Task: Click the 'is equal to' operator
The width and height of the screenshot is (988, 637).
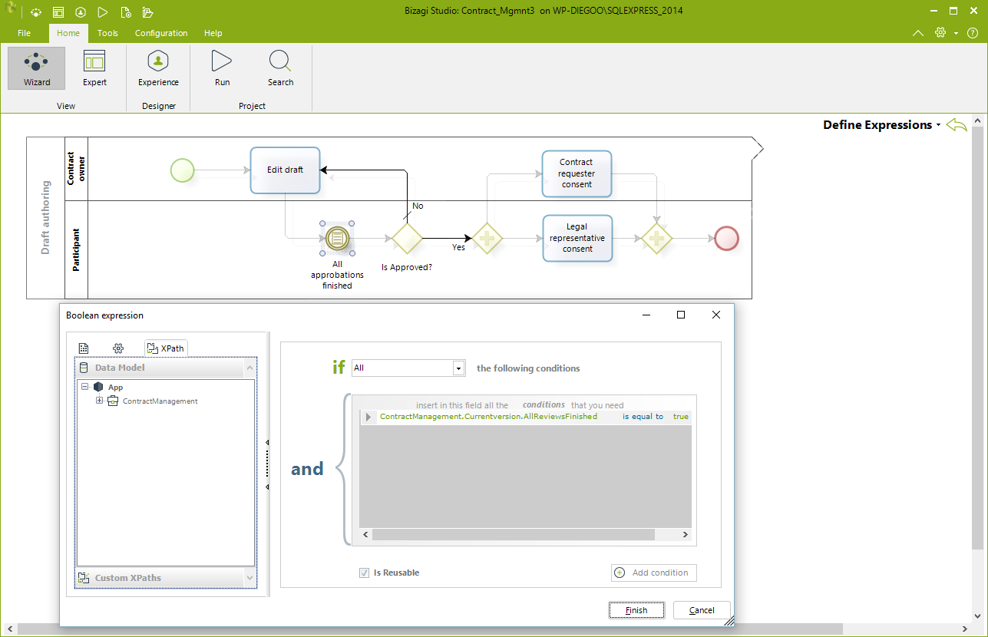Action: coord(643,417)
